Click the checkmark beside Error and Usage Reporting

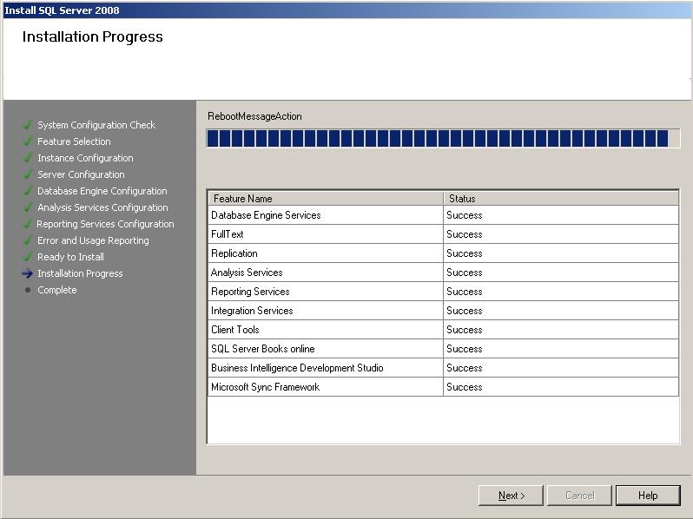pyautogui.click(x=28, y=240)
